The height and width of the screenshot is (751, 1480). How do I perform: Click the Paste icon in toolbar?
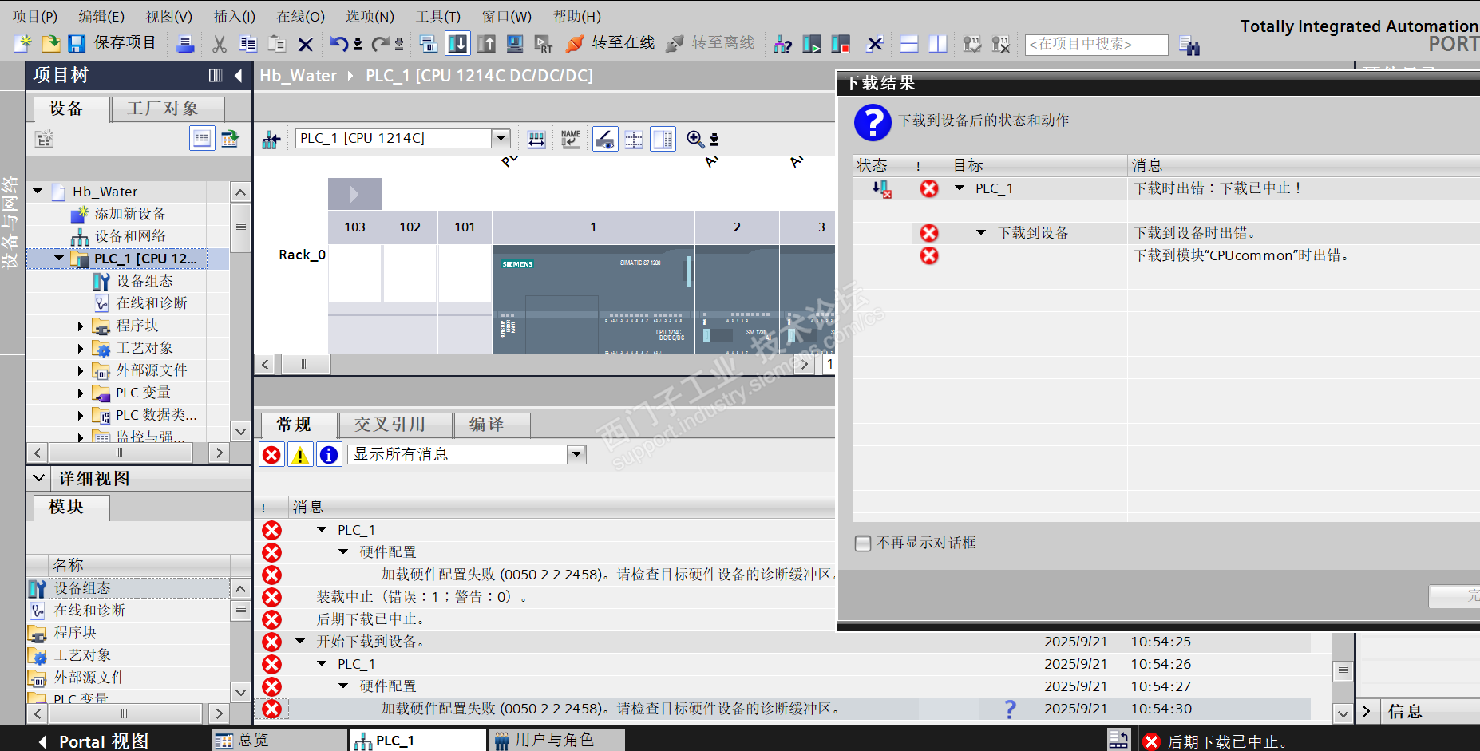click(277, 44)
